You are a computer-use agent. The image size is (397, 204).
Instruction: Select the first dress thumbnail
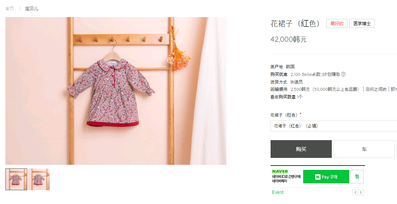16,179
